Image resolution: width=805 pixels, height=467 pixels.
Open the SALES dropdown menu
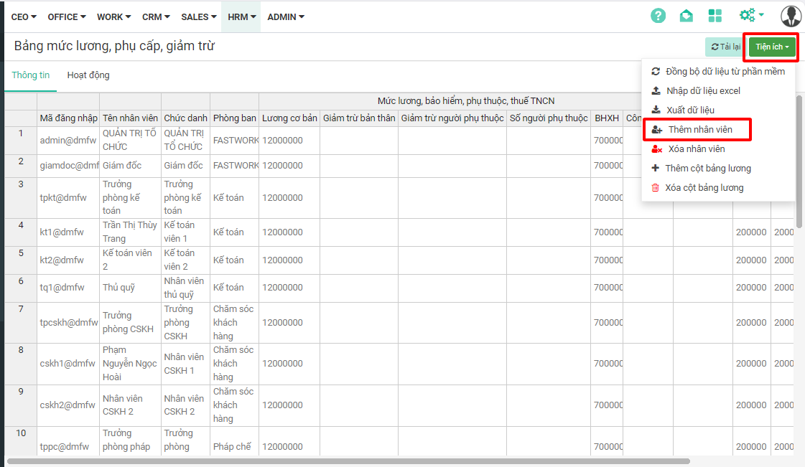click(x=199, y=16)
